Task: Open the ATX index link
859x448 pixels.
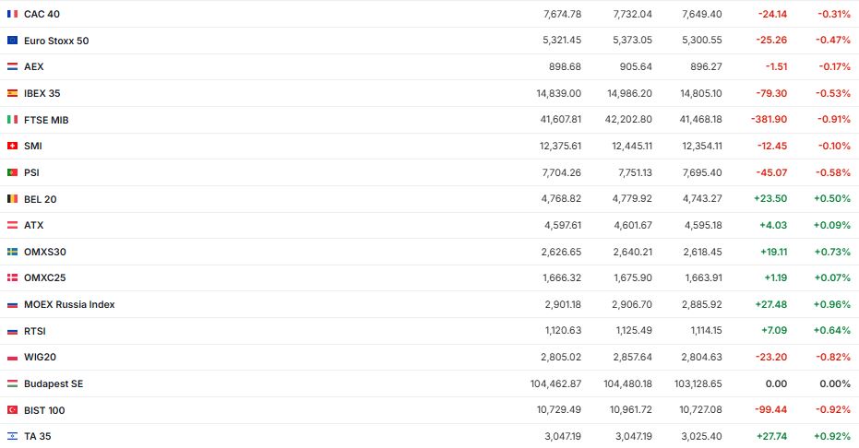Action: click(x=33, y=225)
